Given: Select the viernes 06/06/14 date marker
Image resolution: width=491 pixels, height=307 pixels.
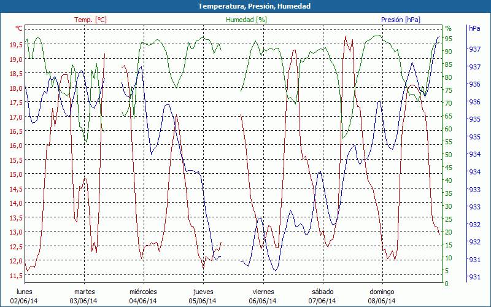Looking at the screenshot, I should pyautogui.click(x=263, y=296).
